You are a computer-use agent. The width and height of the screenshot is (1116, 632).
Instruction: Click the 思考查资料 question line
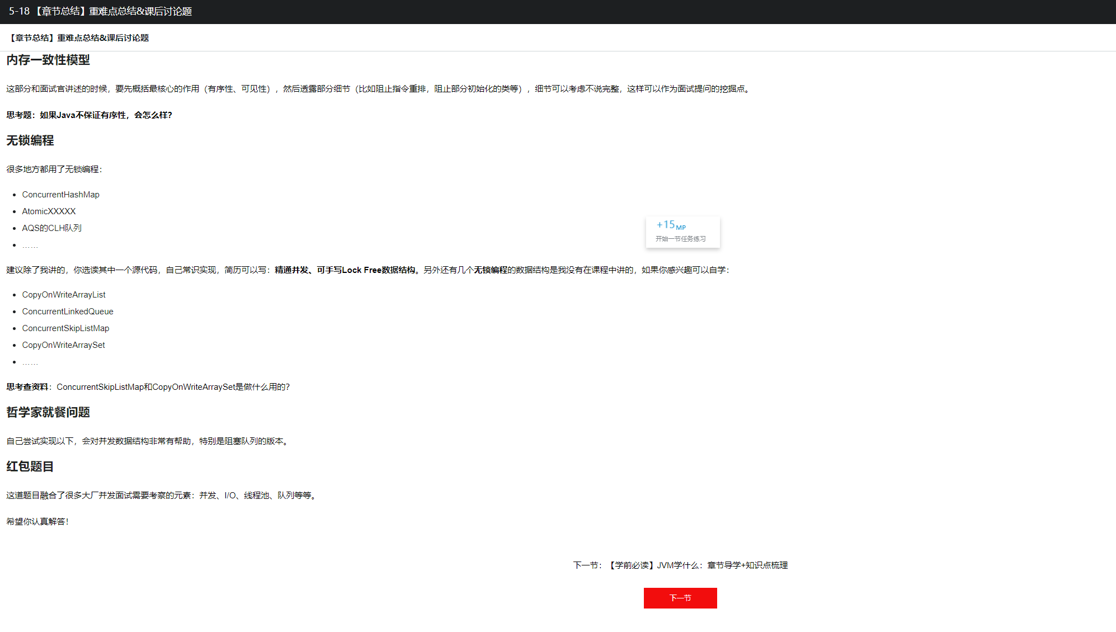coord(148,387)
